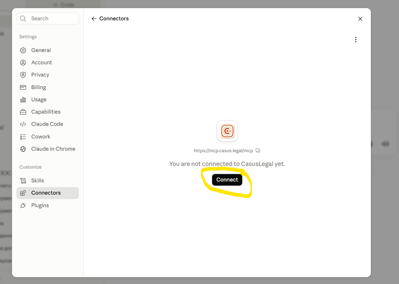The width and height of the screenshot is (399, 284).
Task: Click the General gear icon
Action: pos(23,50)
